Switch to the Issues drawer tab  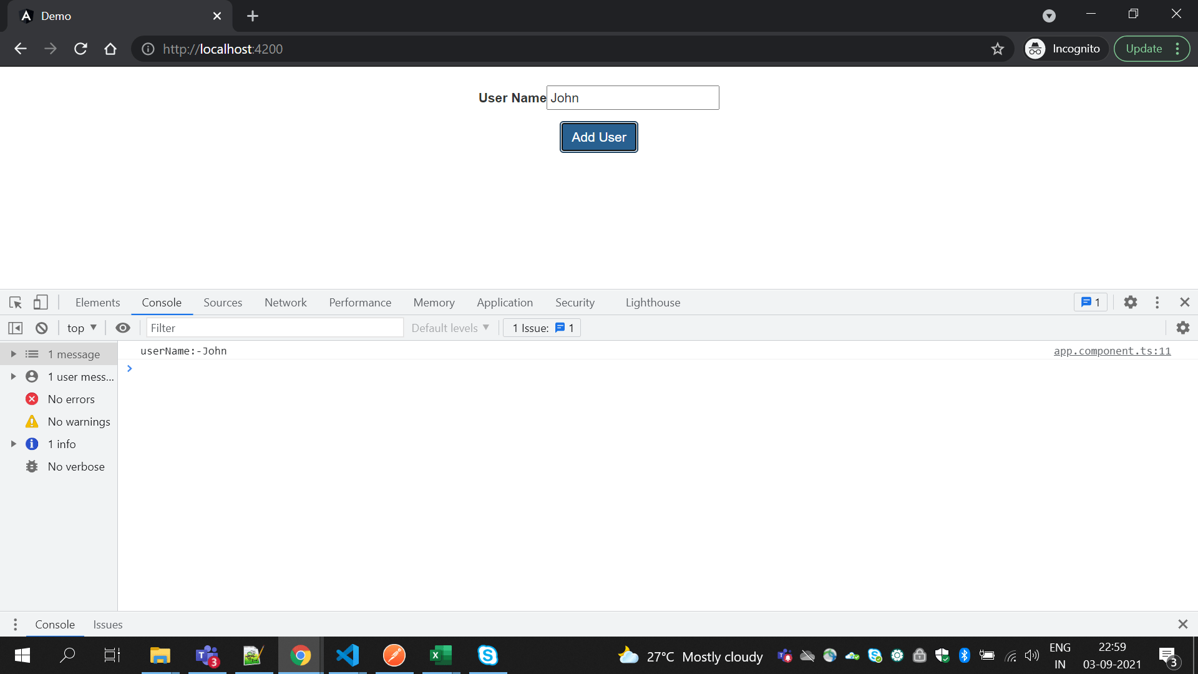click(107, 624)
